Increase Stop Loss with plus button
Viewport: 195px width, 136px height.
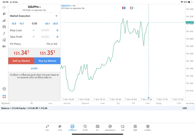click(57, 30)
